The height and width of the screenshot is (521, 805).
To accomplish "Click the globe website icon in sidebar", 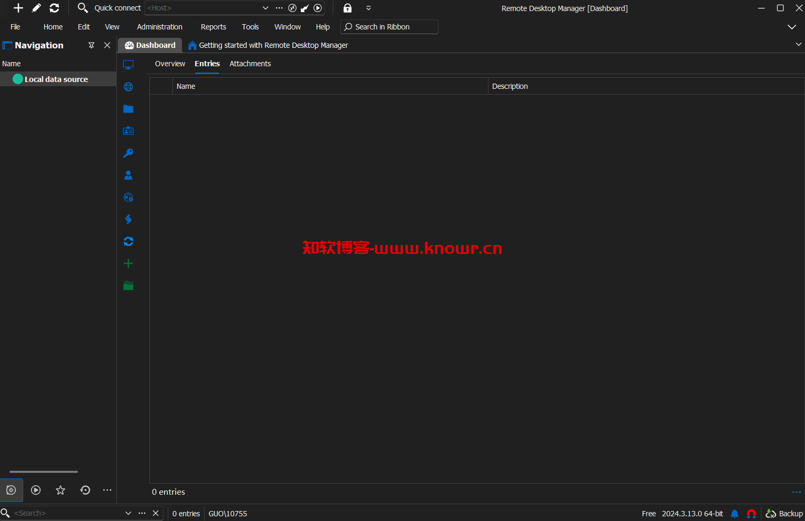I will coord(128,87).
